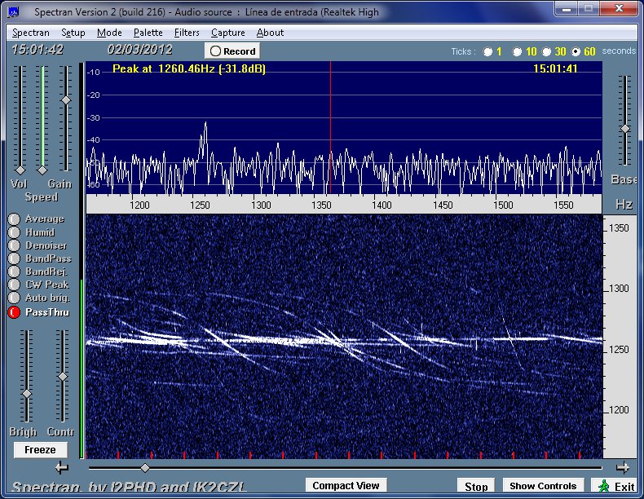Click the Show Controls button

543,486
